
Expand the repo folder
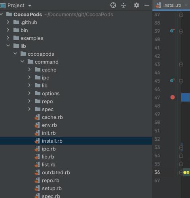[x=30, y=101]
